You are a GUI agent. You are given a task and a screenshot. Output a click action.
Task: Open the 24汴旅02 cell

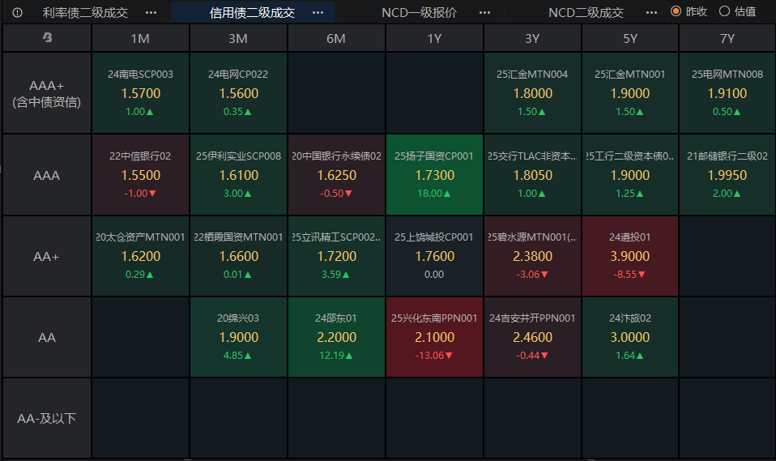click(630, 337)
